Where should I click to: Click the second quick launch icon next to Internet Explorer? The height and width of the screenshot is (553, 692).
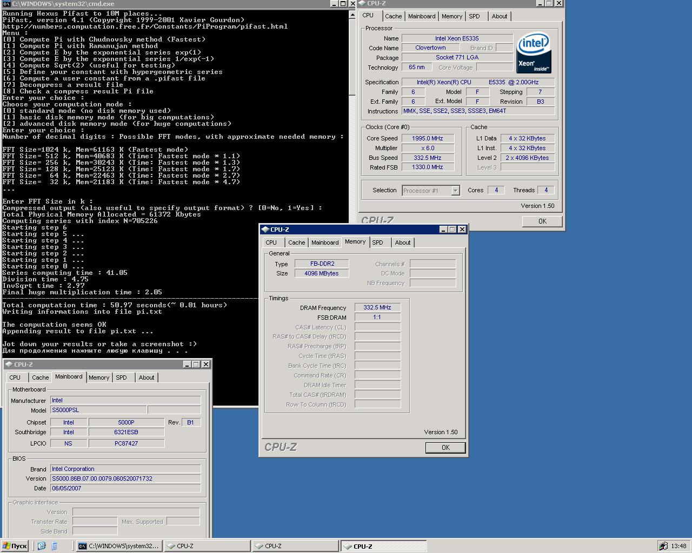click(x=55, y=546)
